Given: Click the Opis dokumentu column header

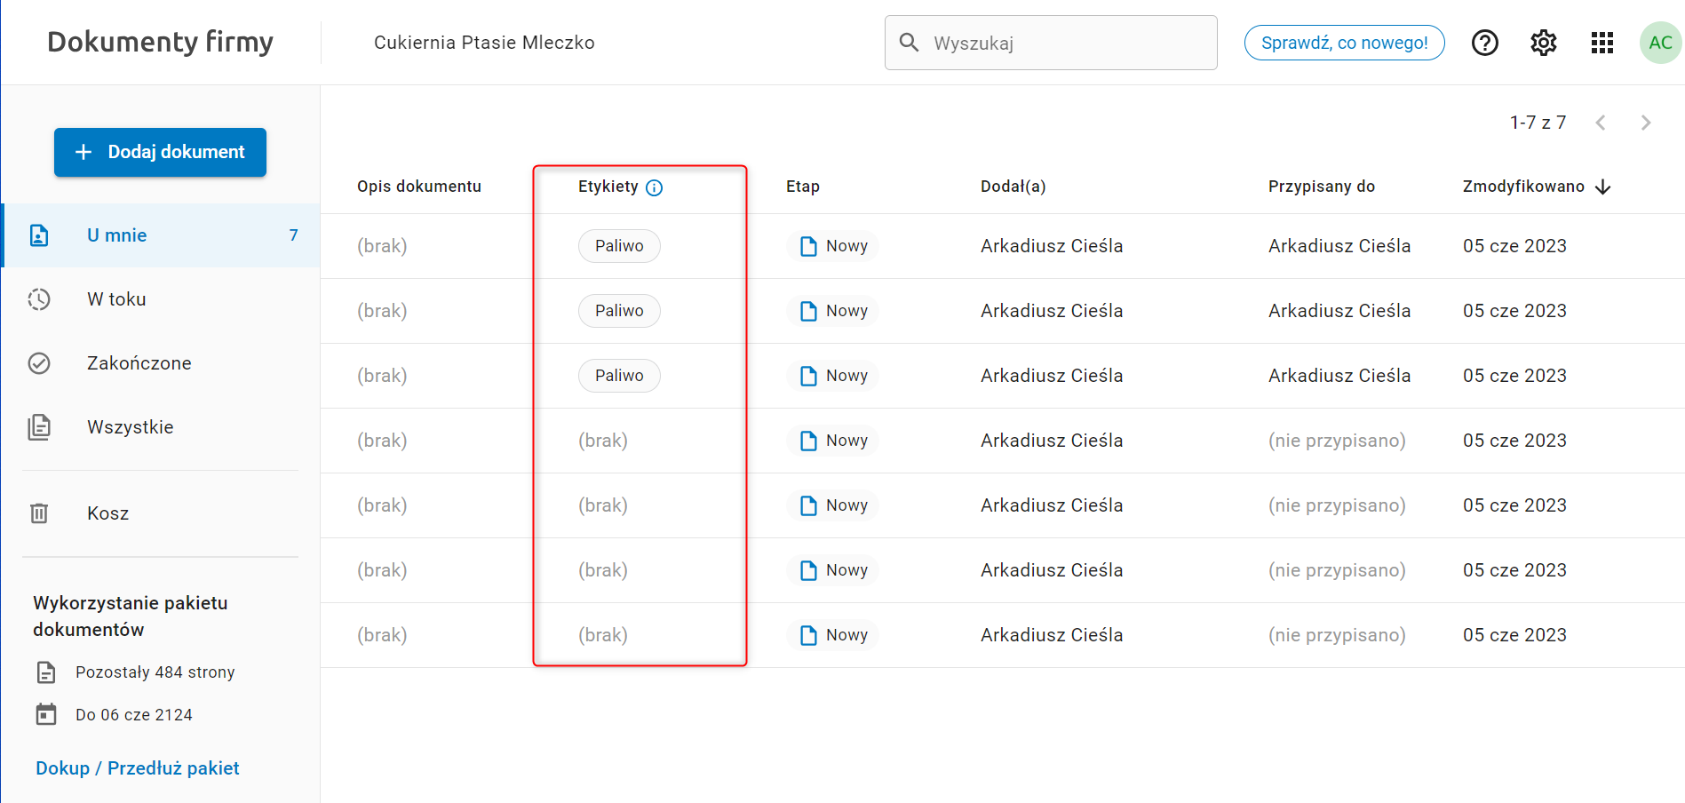Looking at the screenshot, I should click(x=419, y=187).
